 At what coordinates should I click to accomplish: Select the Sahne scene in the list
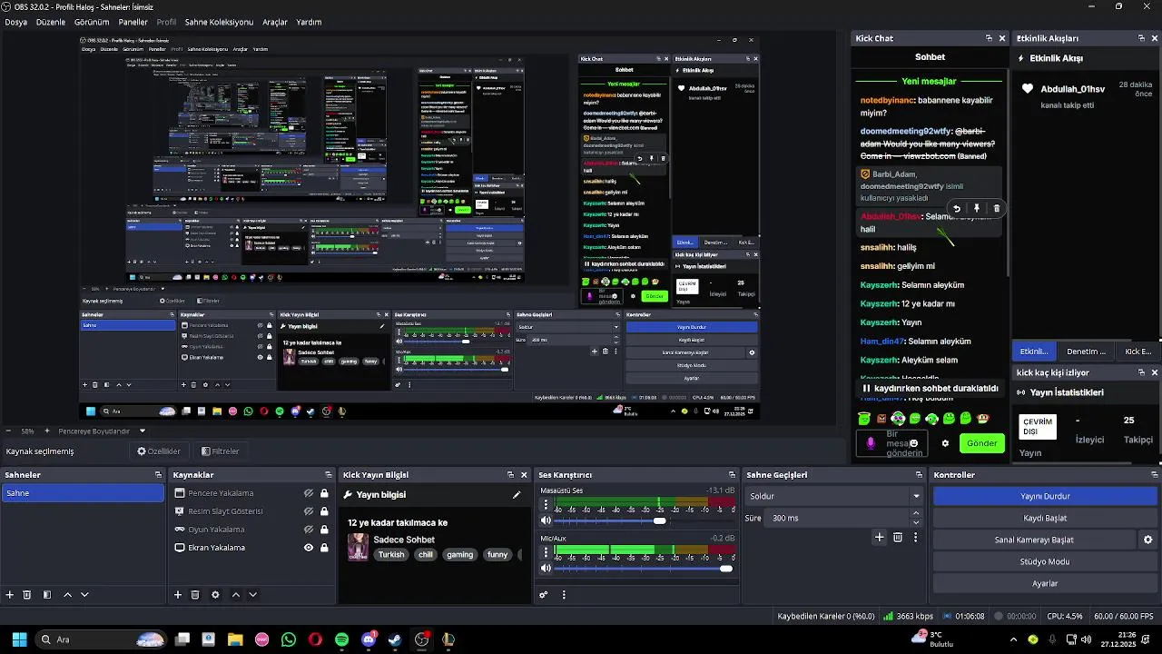pos(83,493)
